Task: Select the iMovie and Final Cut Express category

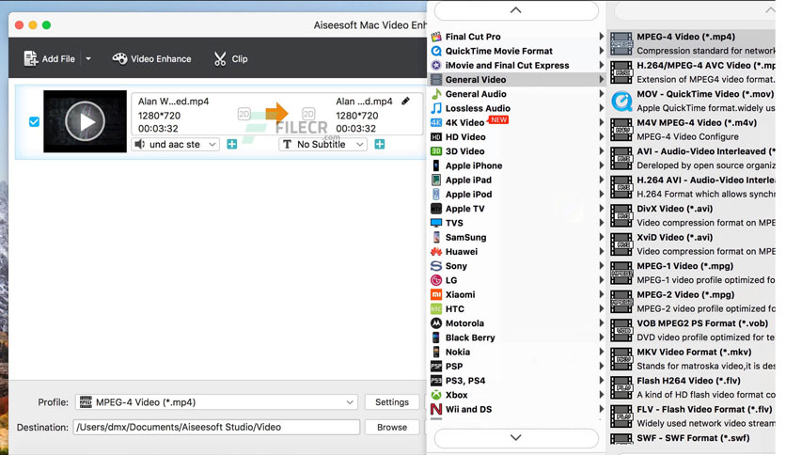Action: [516, 65]
